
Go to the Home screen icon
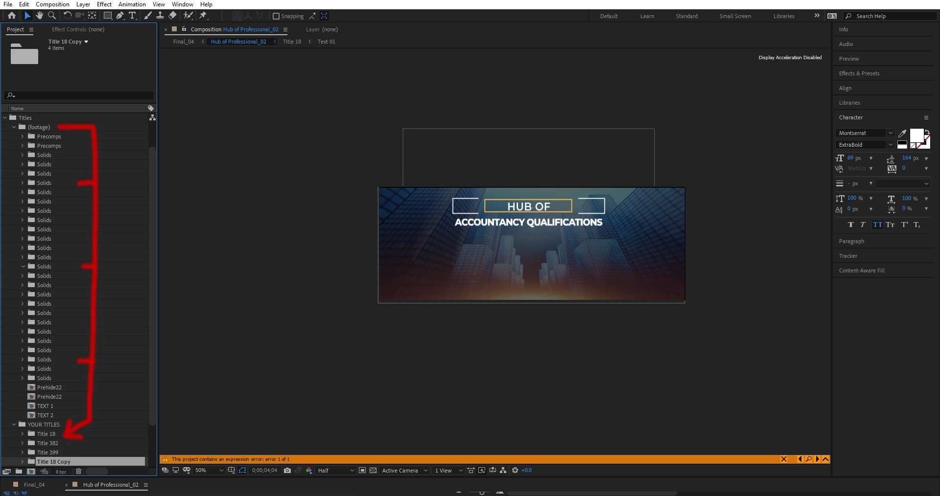12,16
